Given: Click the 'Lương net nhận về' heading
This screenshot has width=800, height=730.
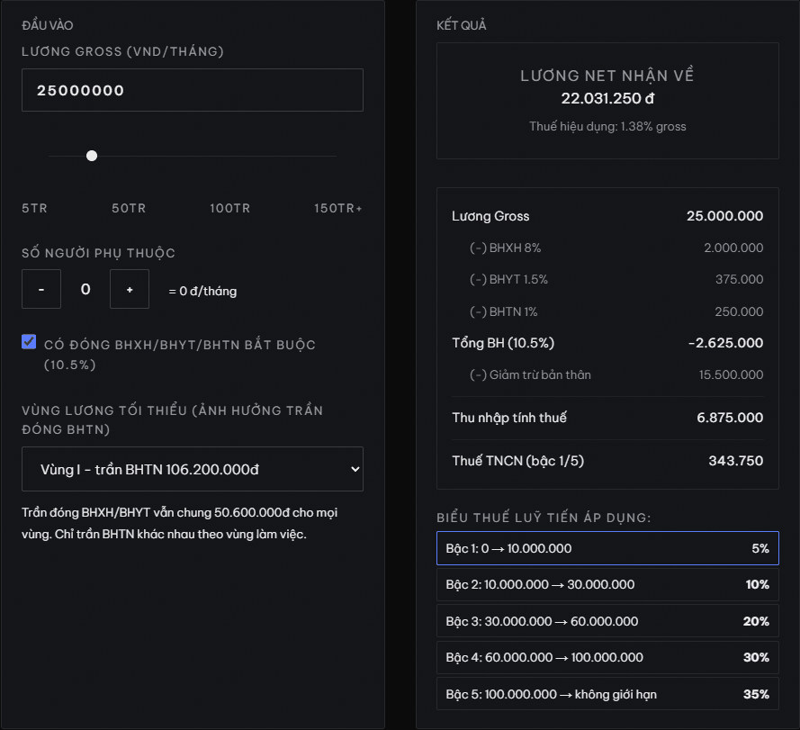Looking at the screenshot, I should point(607,77).
